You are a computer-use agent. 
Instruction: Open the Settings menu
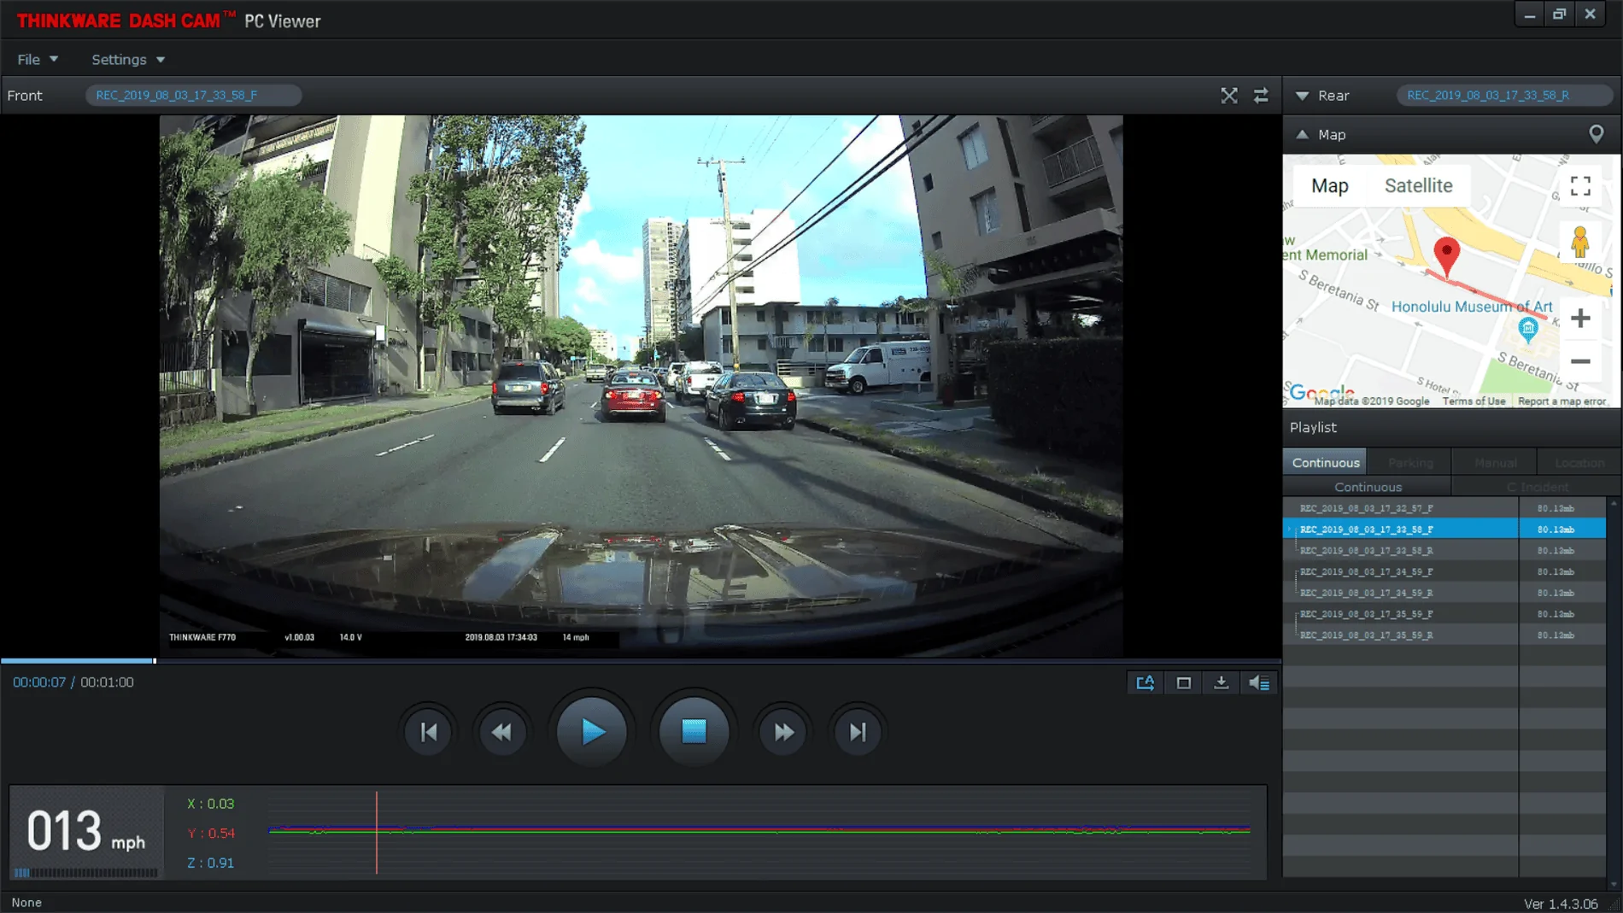point(128,60)
